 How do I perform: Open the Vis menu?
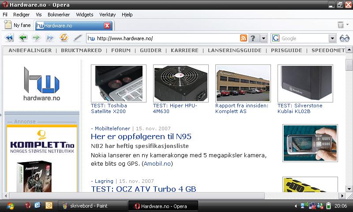pos(39,15)
